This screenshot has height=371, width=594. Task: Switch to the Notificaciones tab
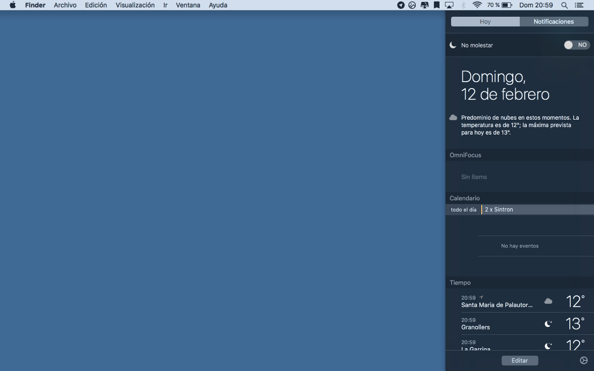pos(553,22)
